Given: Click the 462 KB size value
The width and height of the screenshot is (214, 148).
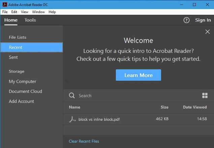Looking at the screenshot, I should [162, 119].
